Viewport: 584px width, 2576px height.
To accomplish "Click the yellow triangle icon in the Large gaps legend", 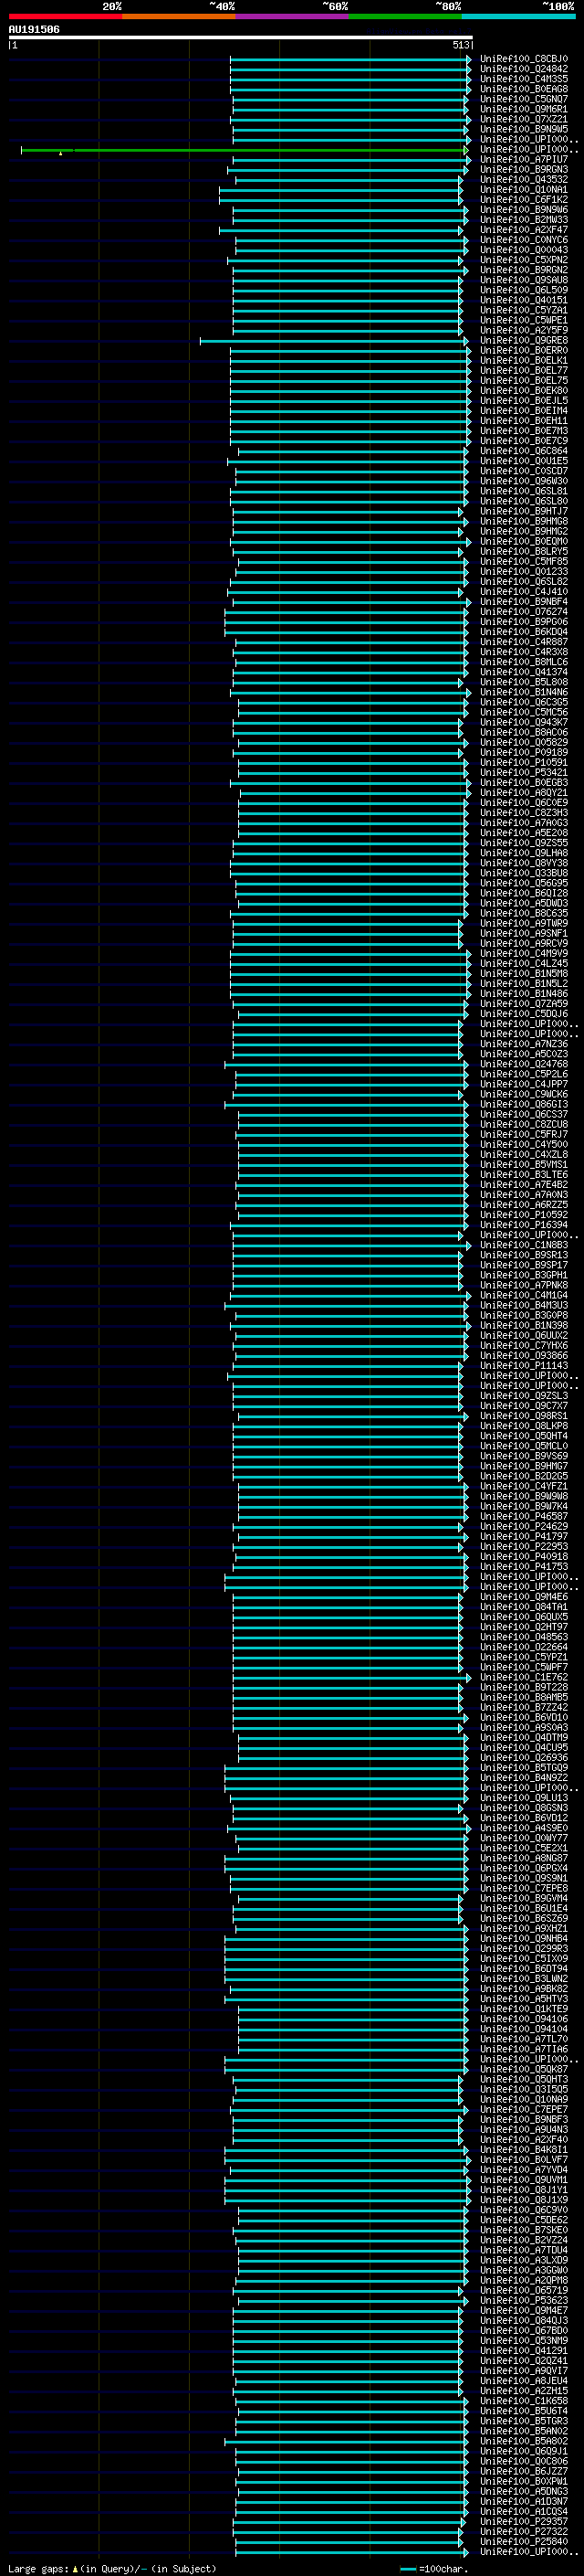I will click(75, 2568).
